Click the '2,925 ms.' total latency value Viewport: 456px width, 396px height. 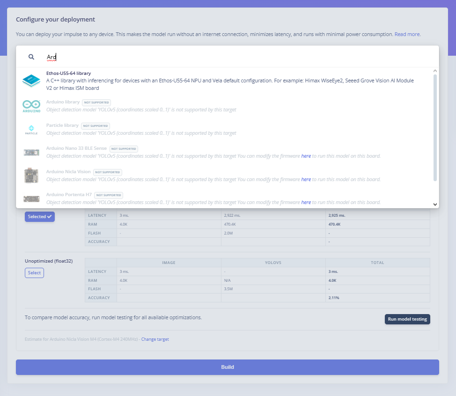(337, 215)
